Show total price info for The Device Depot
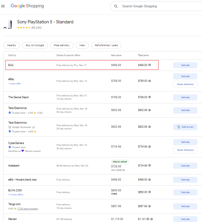 tap(150, 97)
